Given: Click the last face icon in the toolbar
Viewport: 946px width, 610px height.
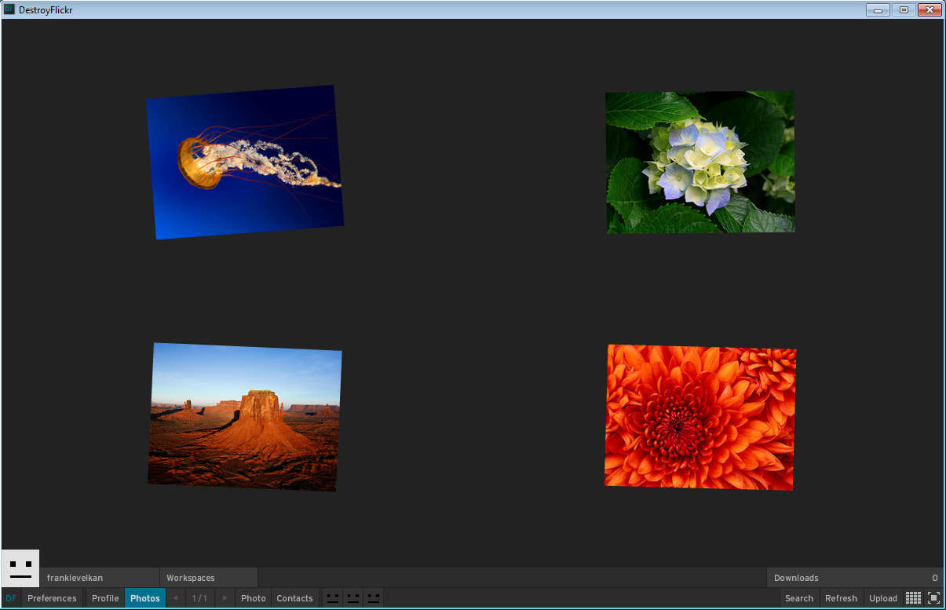Looking at the screenshot, I should pyautogui.click(x=374, y=598).
